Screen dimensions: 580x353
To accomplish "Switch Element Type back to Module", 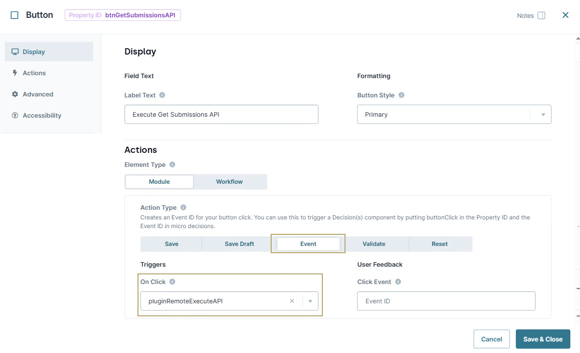I will 159,181.
